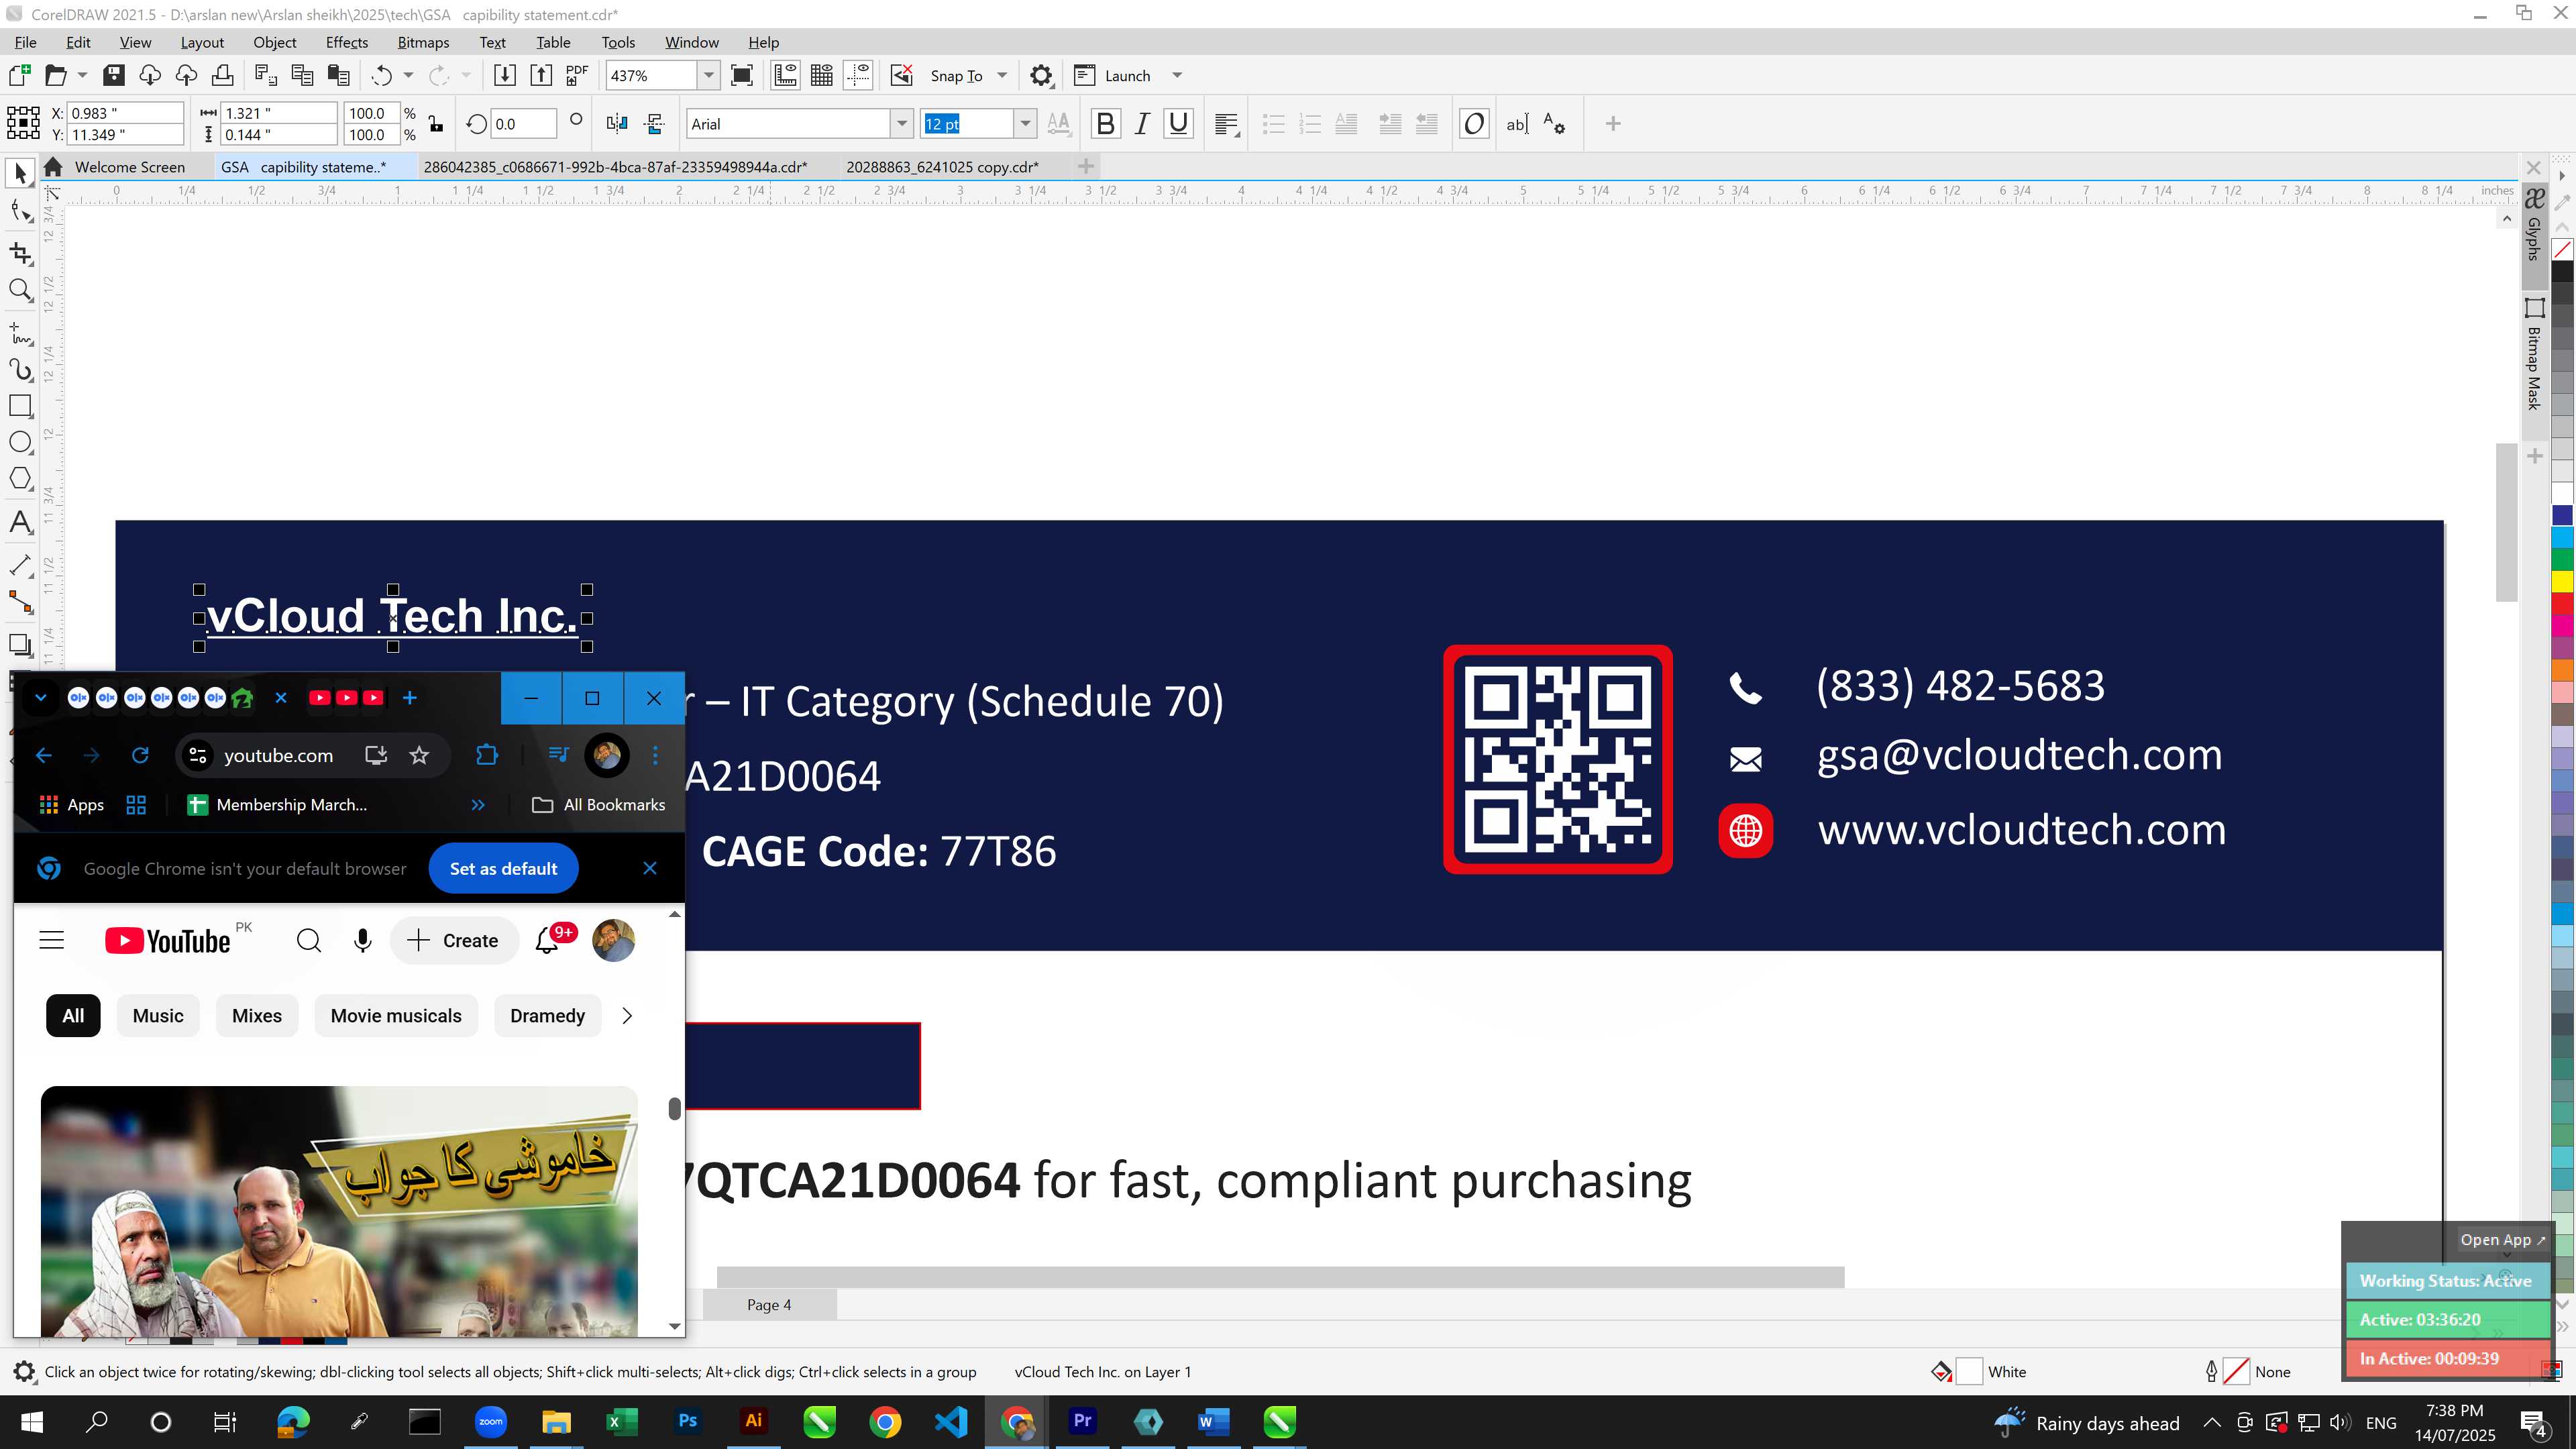This screenshot has width=2576, height=1449.
Task: Open the Bitmaps menu
Action: point(423,42)
